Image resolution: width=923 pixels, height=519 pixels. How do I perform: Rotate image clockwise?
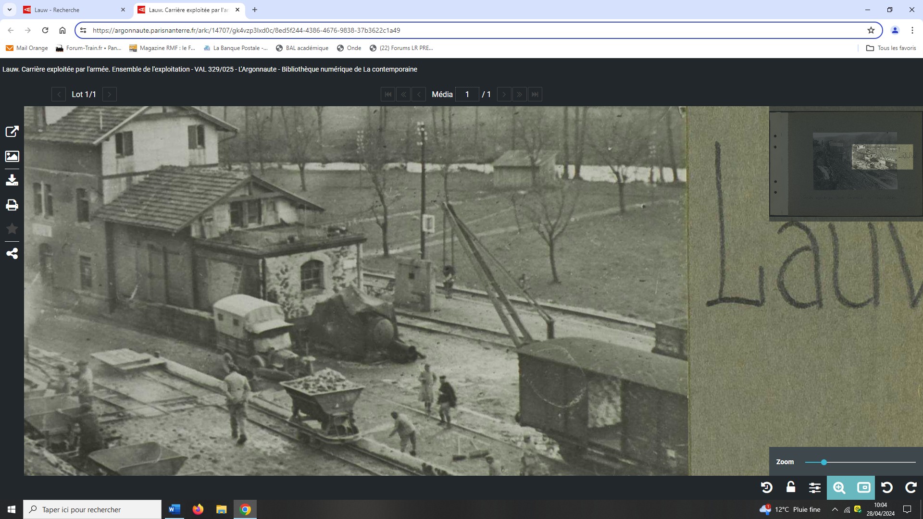911,488
